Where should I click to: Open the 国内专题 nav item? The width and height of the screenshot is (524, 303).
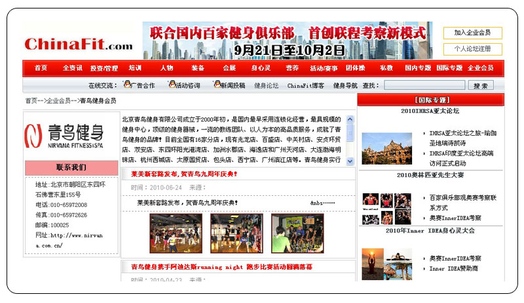pos(418,68)
